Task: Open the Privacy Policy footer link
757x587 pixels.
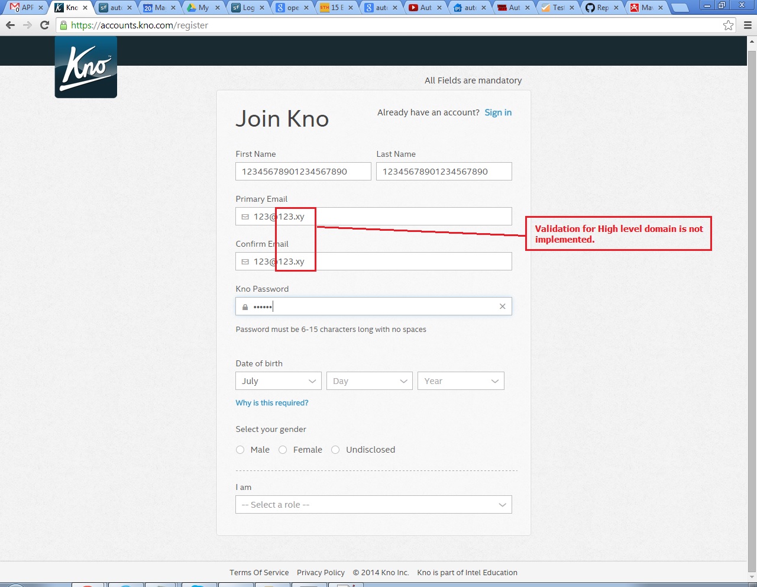Action: [321, 573]
